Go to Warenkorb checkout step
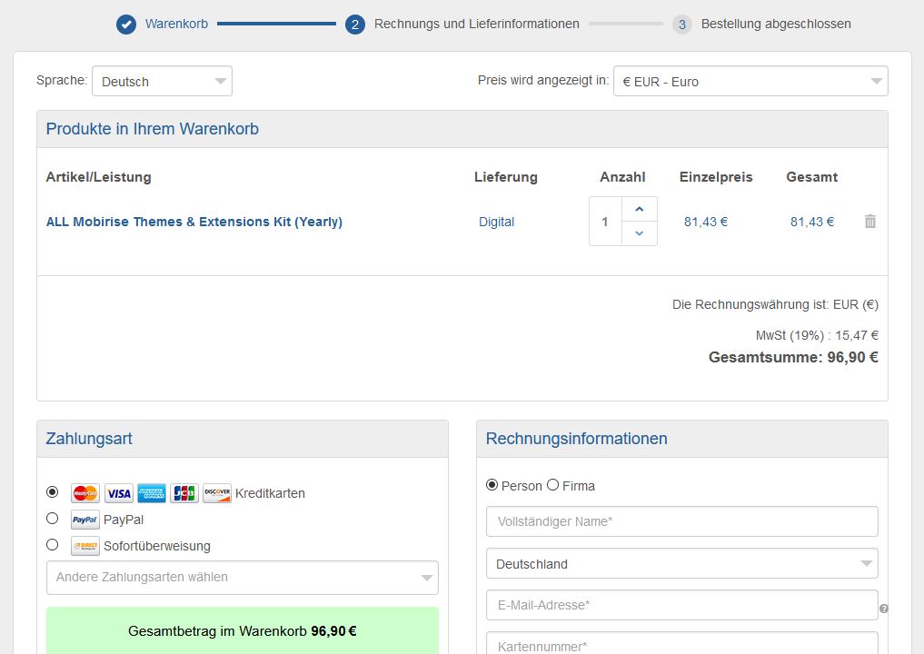Screen dimensions: 924x654 176,25
